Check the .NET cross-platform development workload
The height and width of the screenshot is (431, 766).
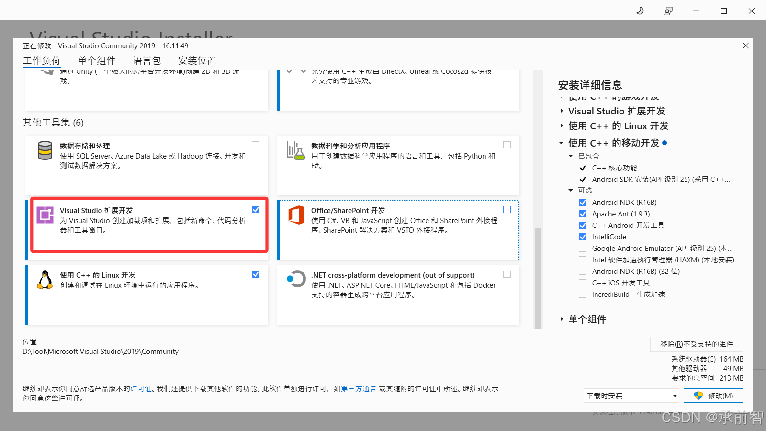pyautogui.click(x=507, y=274)
